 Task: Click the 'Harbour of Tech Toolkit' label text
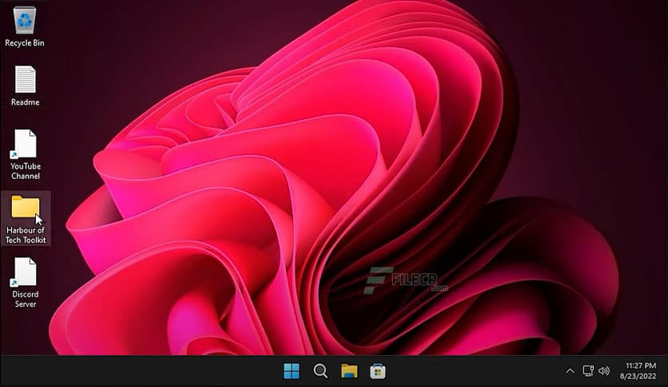(26, 235)
